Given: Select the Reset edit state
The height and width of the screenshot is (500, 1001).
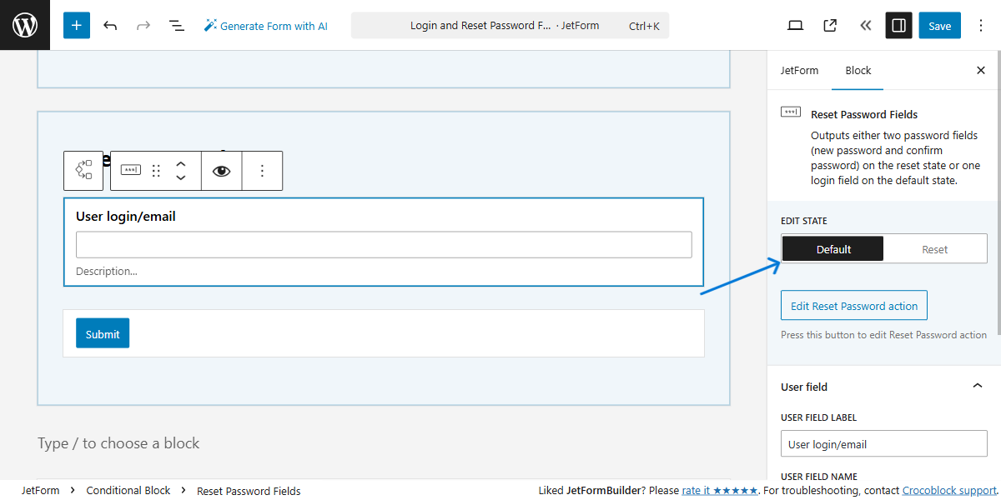Looking at the screenshot, I should [935, 247].
